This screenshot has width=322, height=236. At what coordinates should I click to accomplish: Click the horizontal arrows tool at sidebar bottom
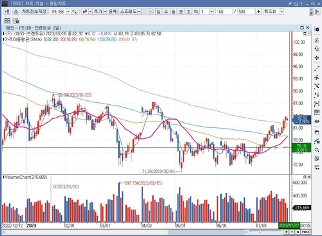point(317,167)
